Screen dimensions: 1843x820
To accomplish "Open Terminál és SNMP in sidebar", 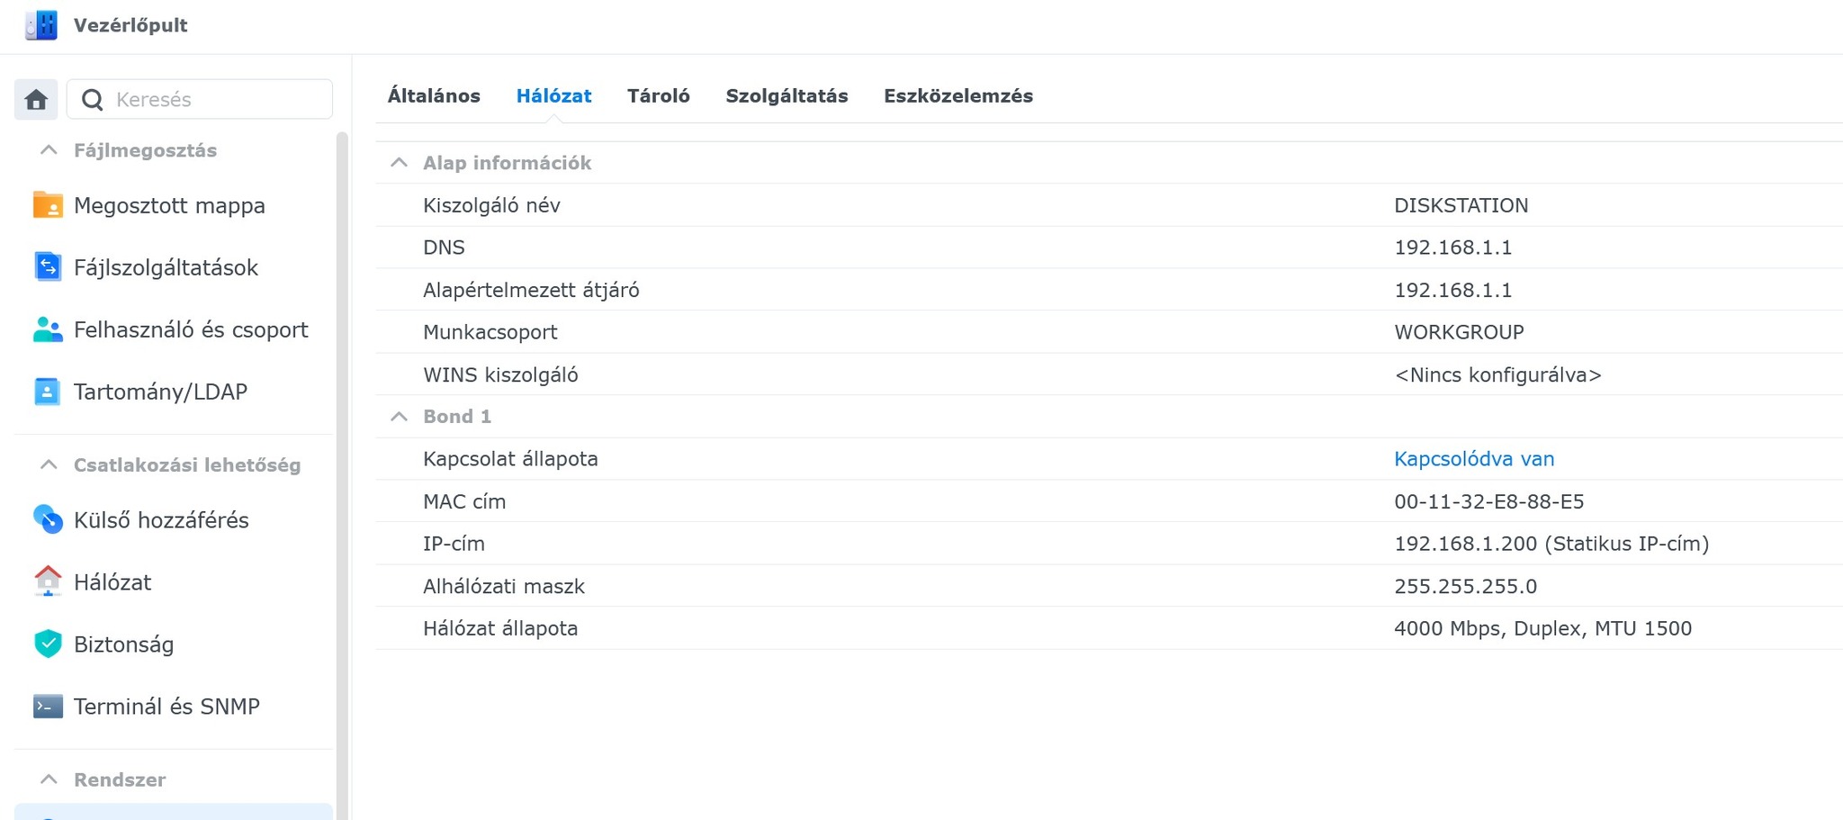I will pyautogui.click(x=166, y=707).
